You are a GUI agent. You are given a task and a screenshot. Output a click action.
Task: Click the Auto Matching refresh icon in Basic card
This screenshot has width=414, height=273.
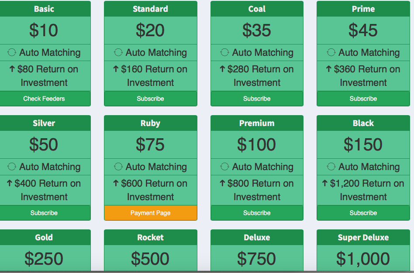(x=12, y=52)
